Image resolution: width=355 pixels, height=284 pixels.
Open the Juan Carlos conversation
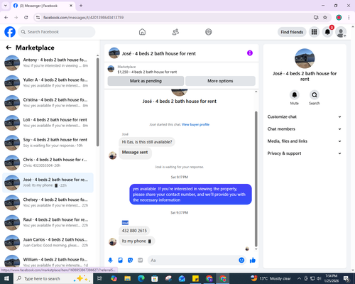point(48,243)
